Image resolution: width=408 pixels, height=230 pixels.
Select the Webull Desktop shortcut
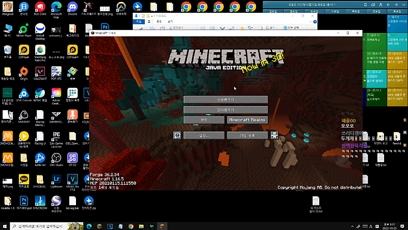pyautogui.click(x=40, y=32)
